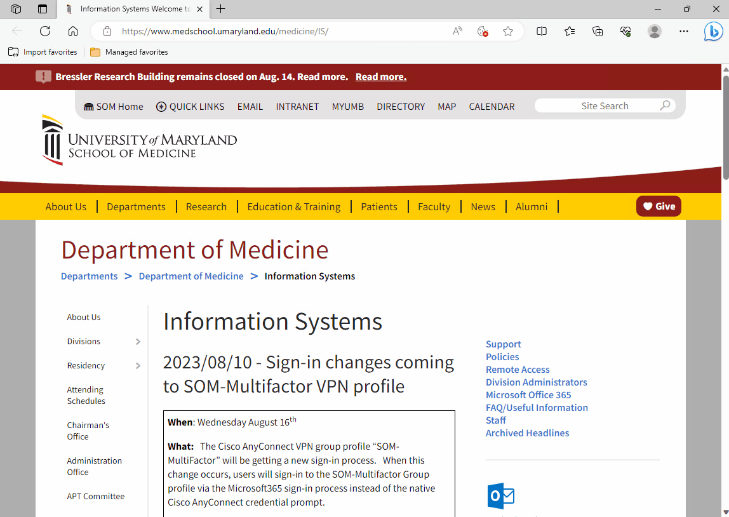Click the site search magnifier icon

click(665, 105)
